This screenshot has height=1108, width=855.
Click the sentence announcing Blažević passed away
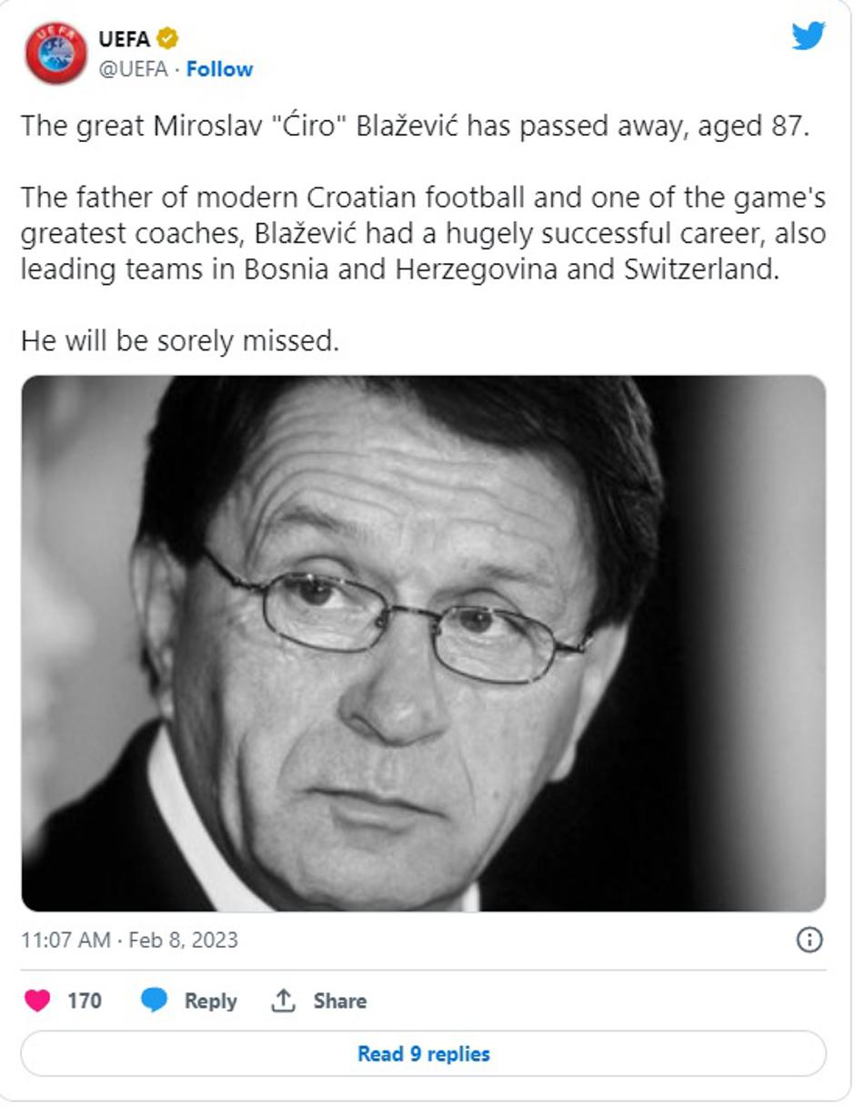414,126
